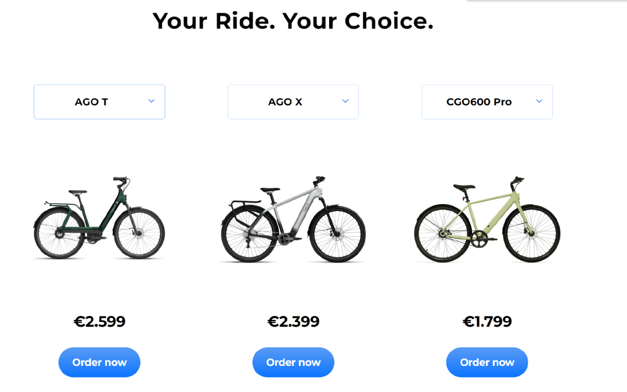This screenshot has width=627, height=392.
Task: Click the €2.399 price label
Action: [x=293, y=321]
